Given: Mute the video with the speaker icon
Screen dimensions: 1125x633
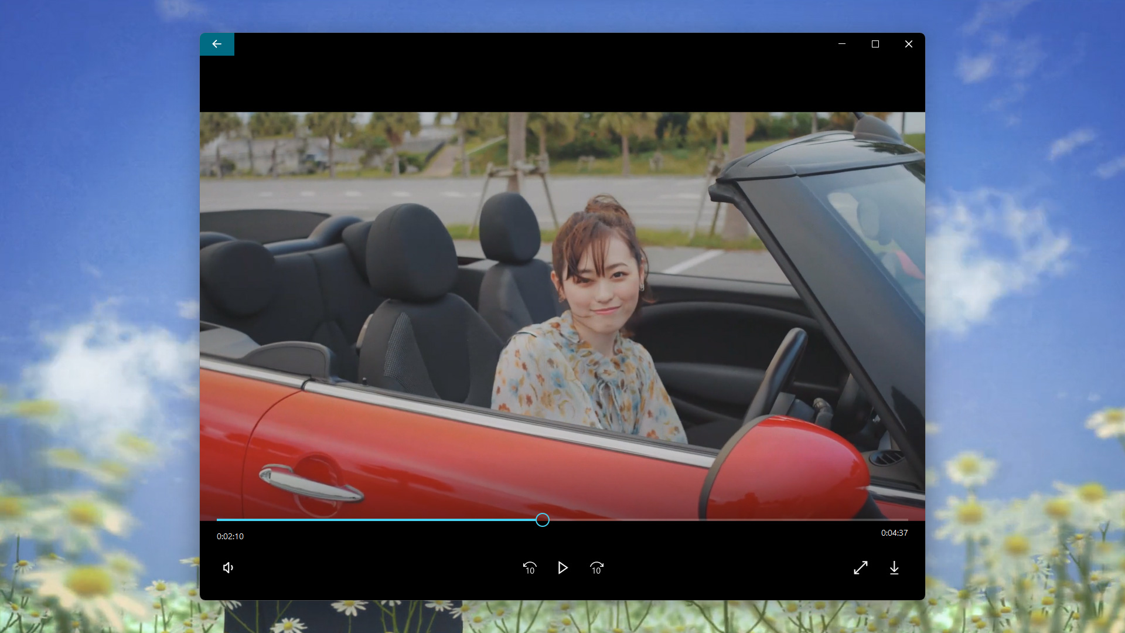Looking at the screenshot, I should pos(229,567).
